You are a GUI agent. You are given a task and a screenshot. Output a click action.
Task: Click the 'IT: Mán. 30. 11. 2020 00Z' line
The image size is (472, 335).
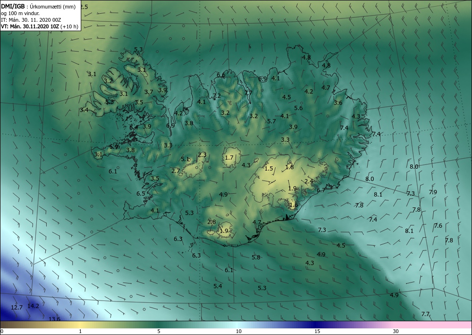click(31, 20)
